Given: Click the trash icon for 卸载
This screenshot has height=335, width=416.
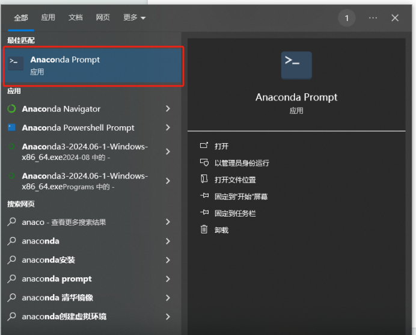Looking at the screenshot, I should [x=204, y=229].
